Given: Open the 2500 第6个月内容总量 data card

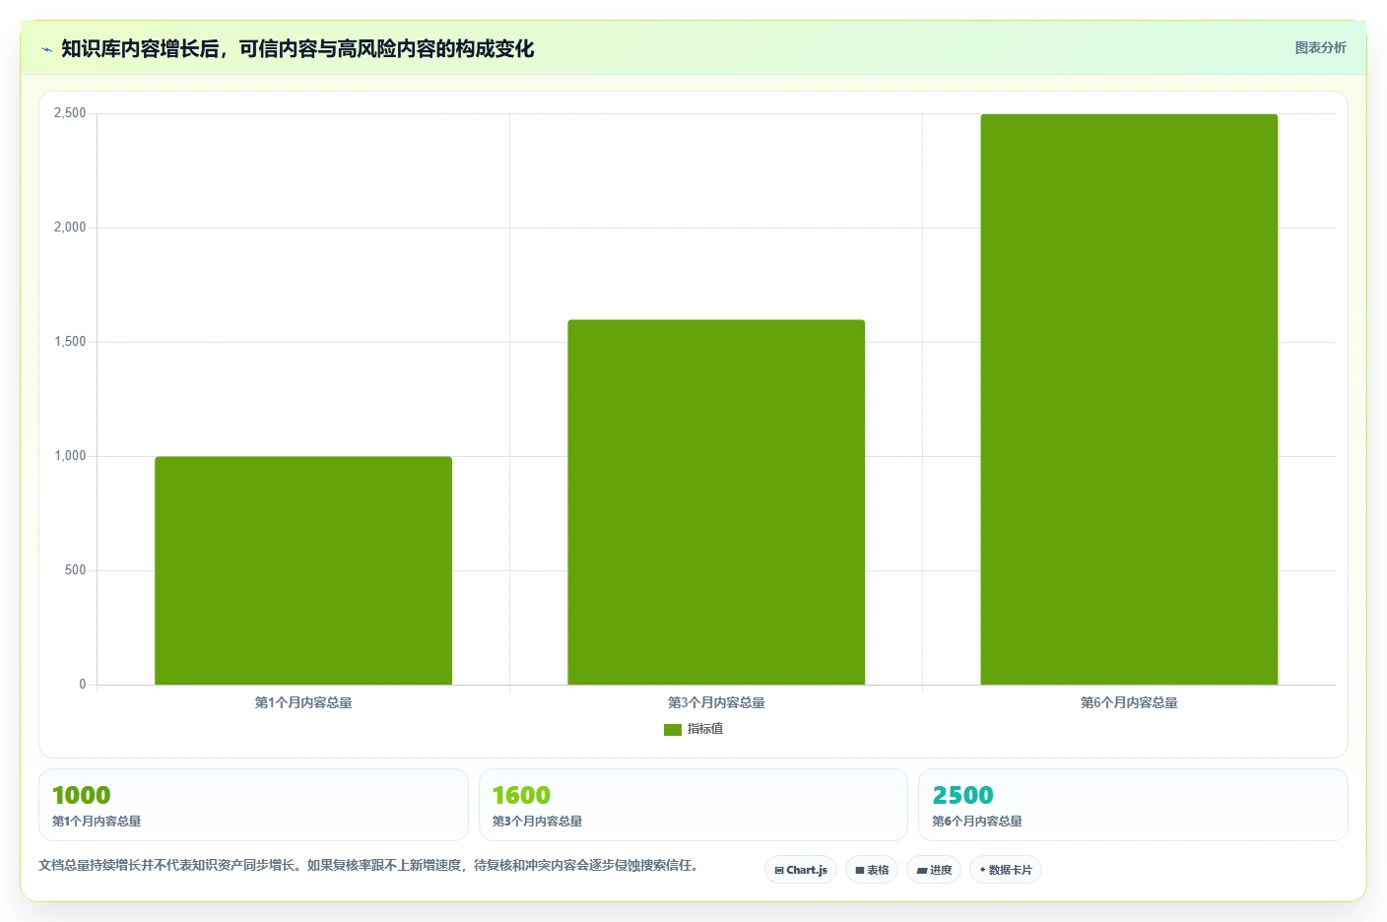Looking at the screenshot, I should click(1133, 805).
